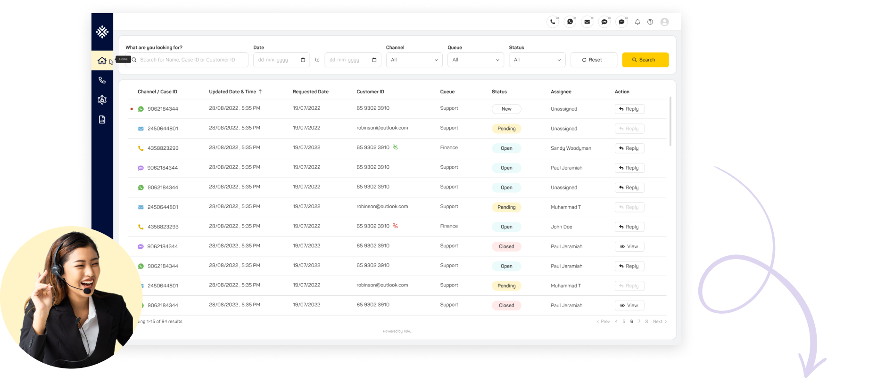The width and height of the screenshot is (877, 383).
Task: Focus the Name, Case ID or Customer ID search box
Action: pos(187,60)
